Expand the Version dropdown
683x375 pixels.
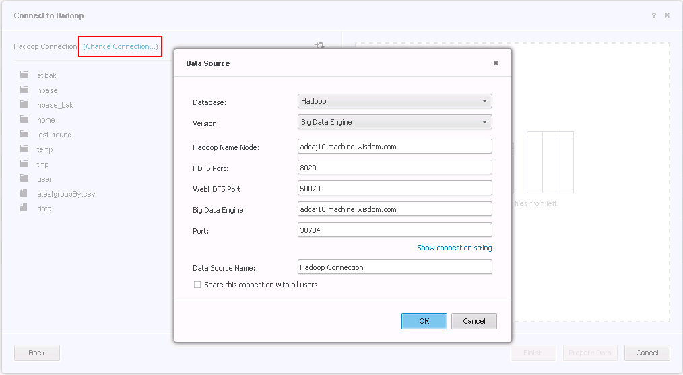coord(395,122)
